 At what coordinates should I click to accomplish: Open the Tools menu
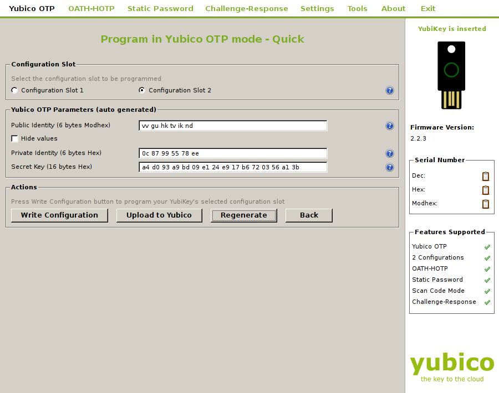[x=357, y=8]
